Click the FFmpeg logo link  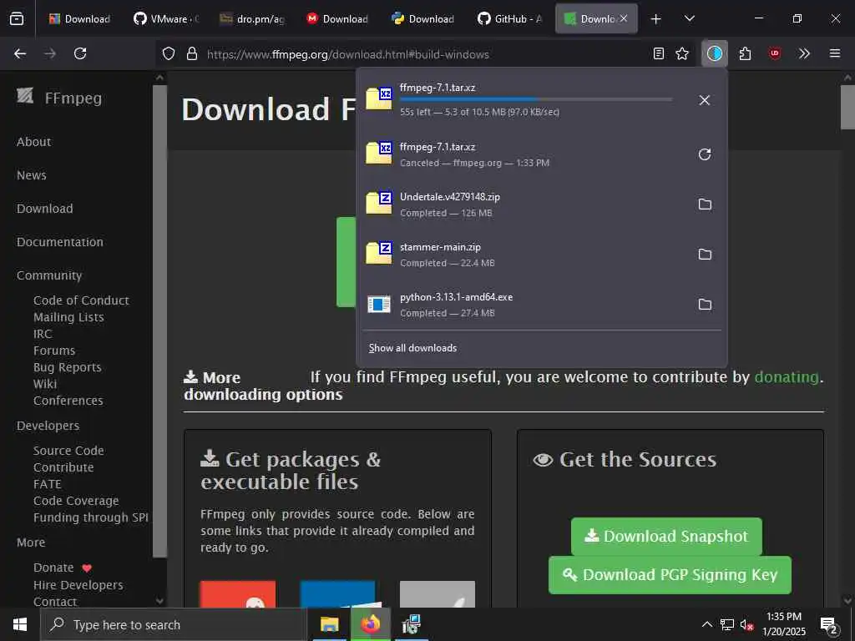[59, 98]
